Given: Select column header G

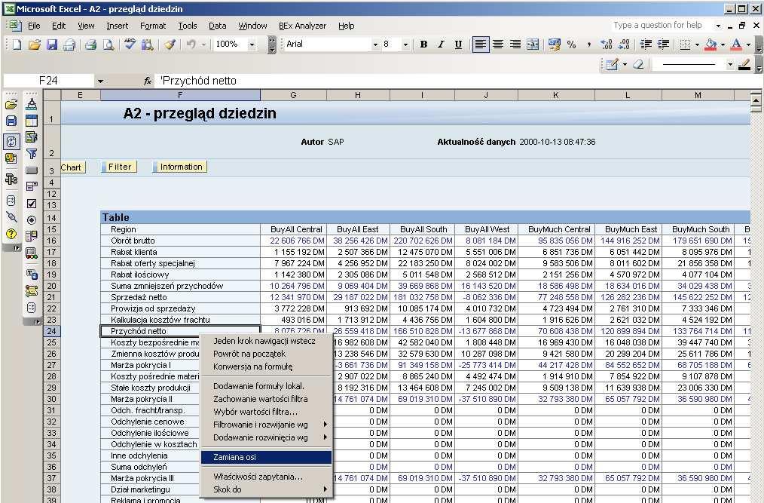Looking at the screenshot, I should (293, 95).
